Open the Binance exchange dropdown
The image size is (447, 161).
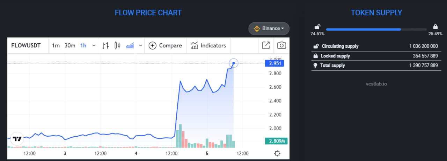[x=269, y=29]
